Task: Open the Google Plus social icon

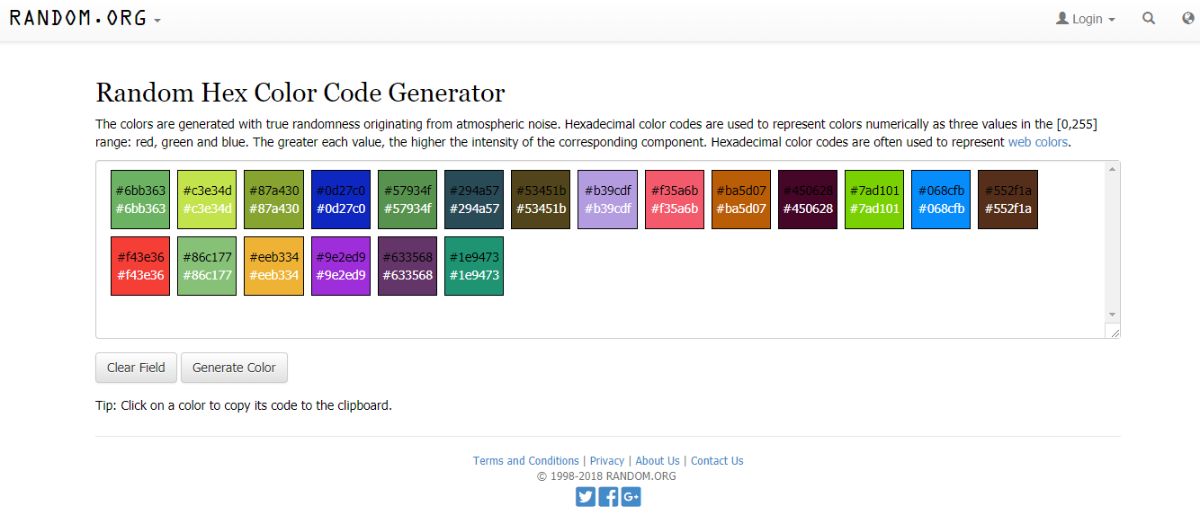Action: coord(631,496)
